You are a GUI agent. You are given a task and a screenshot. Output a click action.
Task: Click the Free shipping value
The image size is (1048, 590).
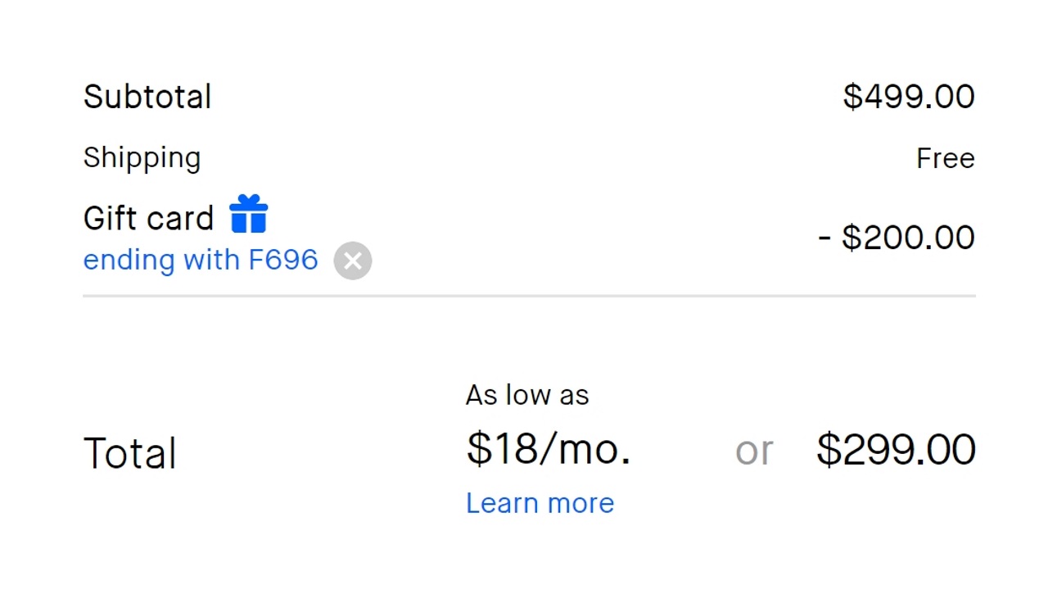pos(945,158)
